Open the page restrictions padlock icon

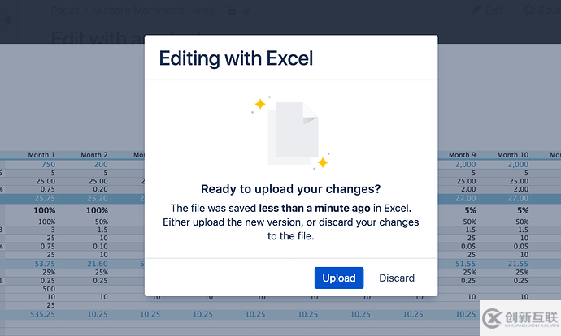(232, 11)
